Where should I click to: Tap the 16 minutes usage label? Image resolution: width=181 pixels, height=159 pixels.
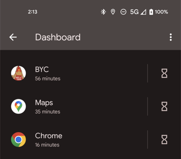[x=47, y=145]
